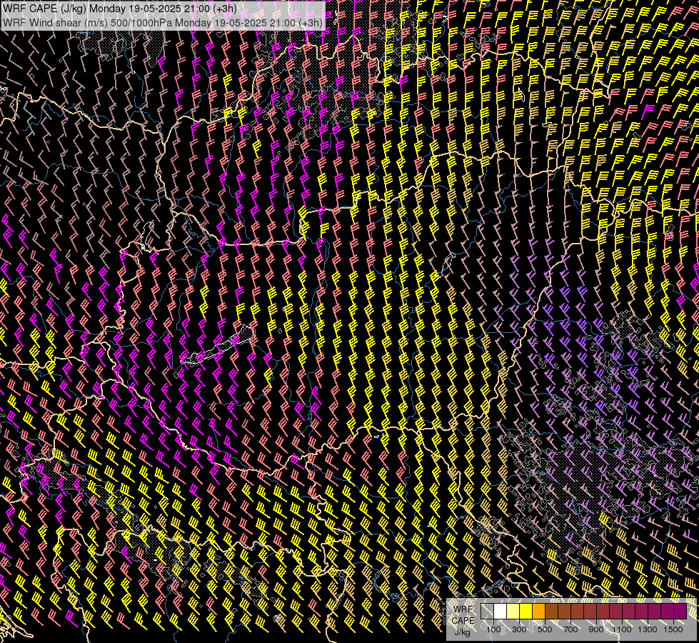Select the pale yellow CAPE legend swatch
This screenshot has width=699, height=643.
[513, 612]
